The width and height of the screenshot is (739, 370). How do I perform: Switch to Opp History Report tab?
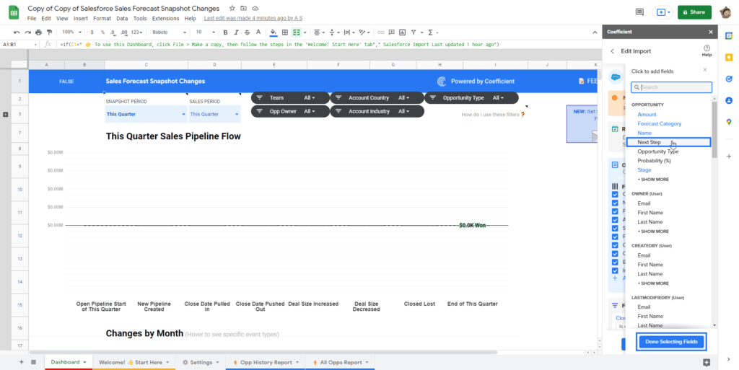266,362
